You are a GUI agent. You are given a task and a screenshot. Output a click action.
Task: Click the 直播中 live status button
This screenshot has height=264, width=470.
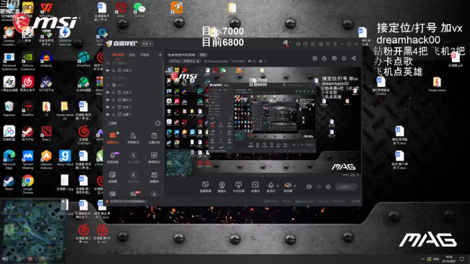346,187
